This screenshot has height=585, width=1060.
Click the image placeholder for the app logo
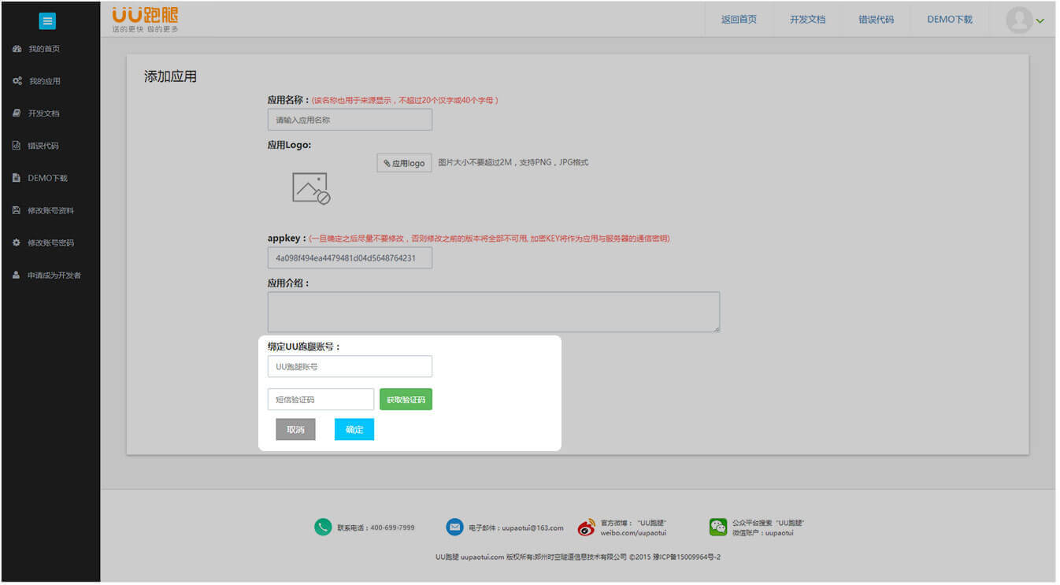pos(311,189)
